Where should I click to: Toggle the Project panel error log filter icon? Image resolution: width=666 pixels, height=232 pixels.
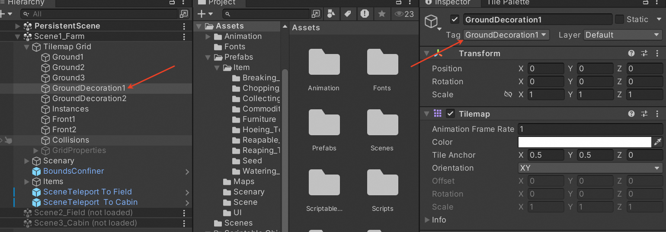pyautogui.click(x=365, y=14)
